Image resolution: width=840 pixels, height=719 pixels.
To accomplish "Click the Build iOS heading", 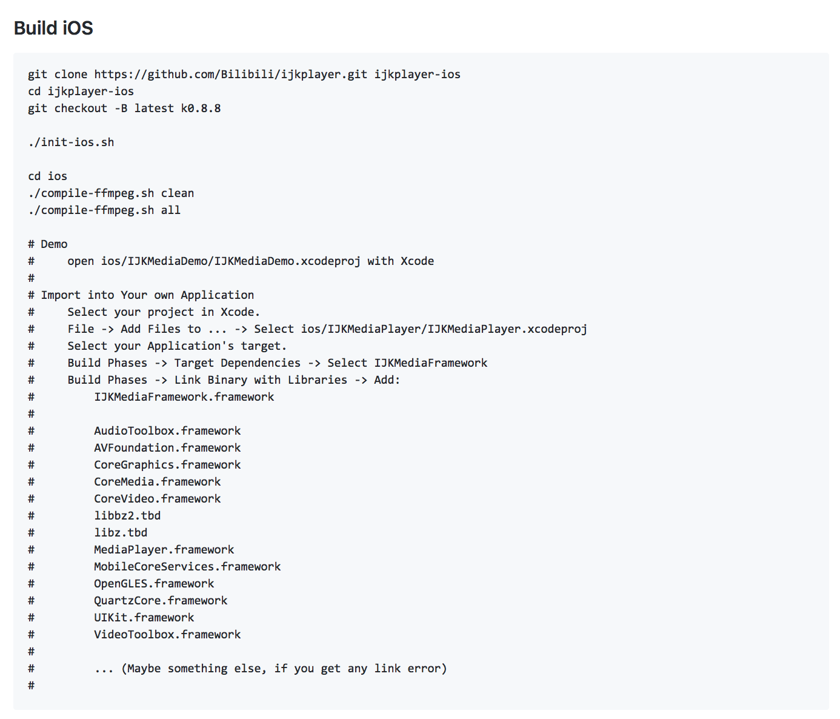I will tap(53, 28).
